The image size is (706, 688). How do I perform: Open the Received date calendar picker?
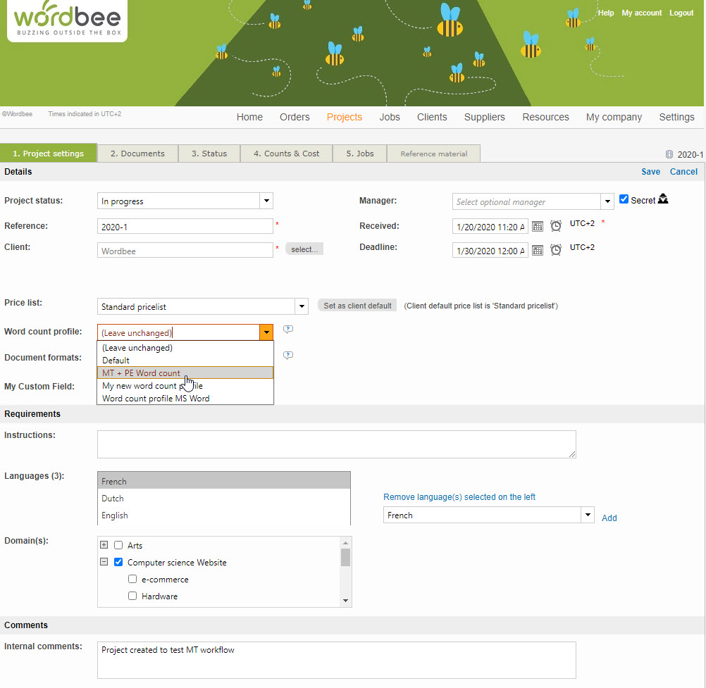point(538,227)
